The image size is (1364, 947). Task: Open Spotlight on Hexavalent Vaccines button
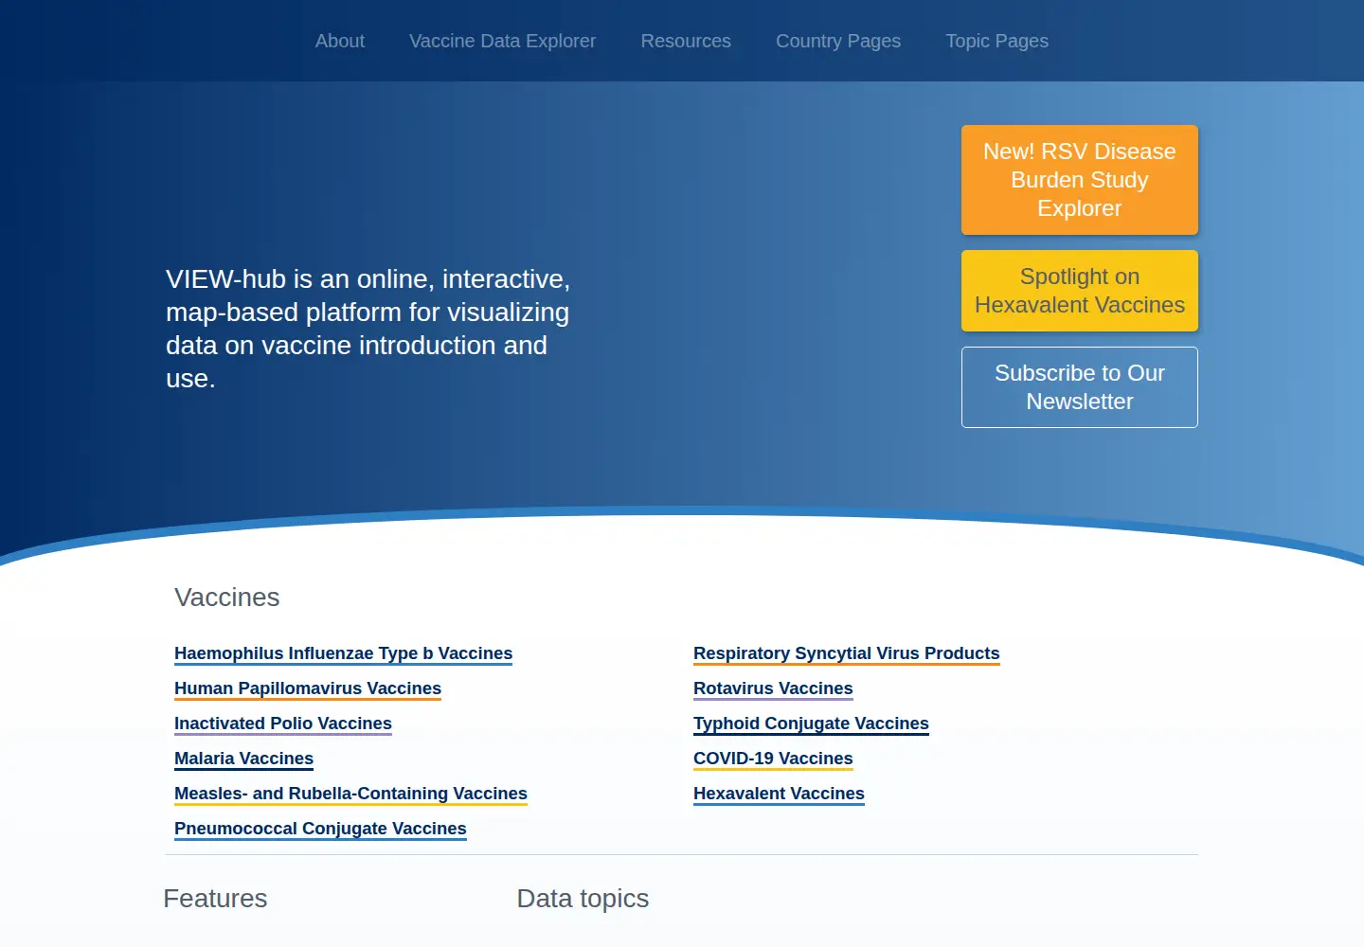coord(1080,291)
